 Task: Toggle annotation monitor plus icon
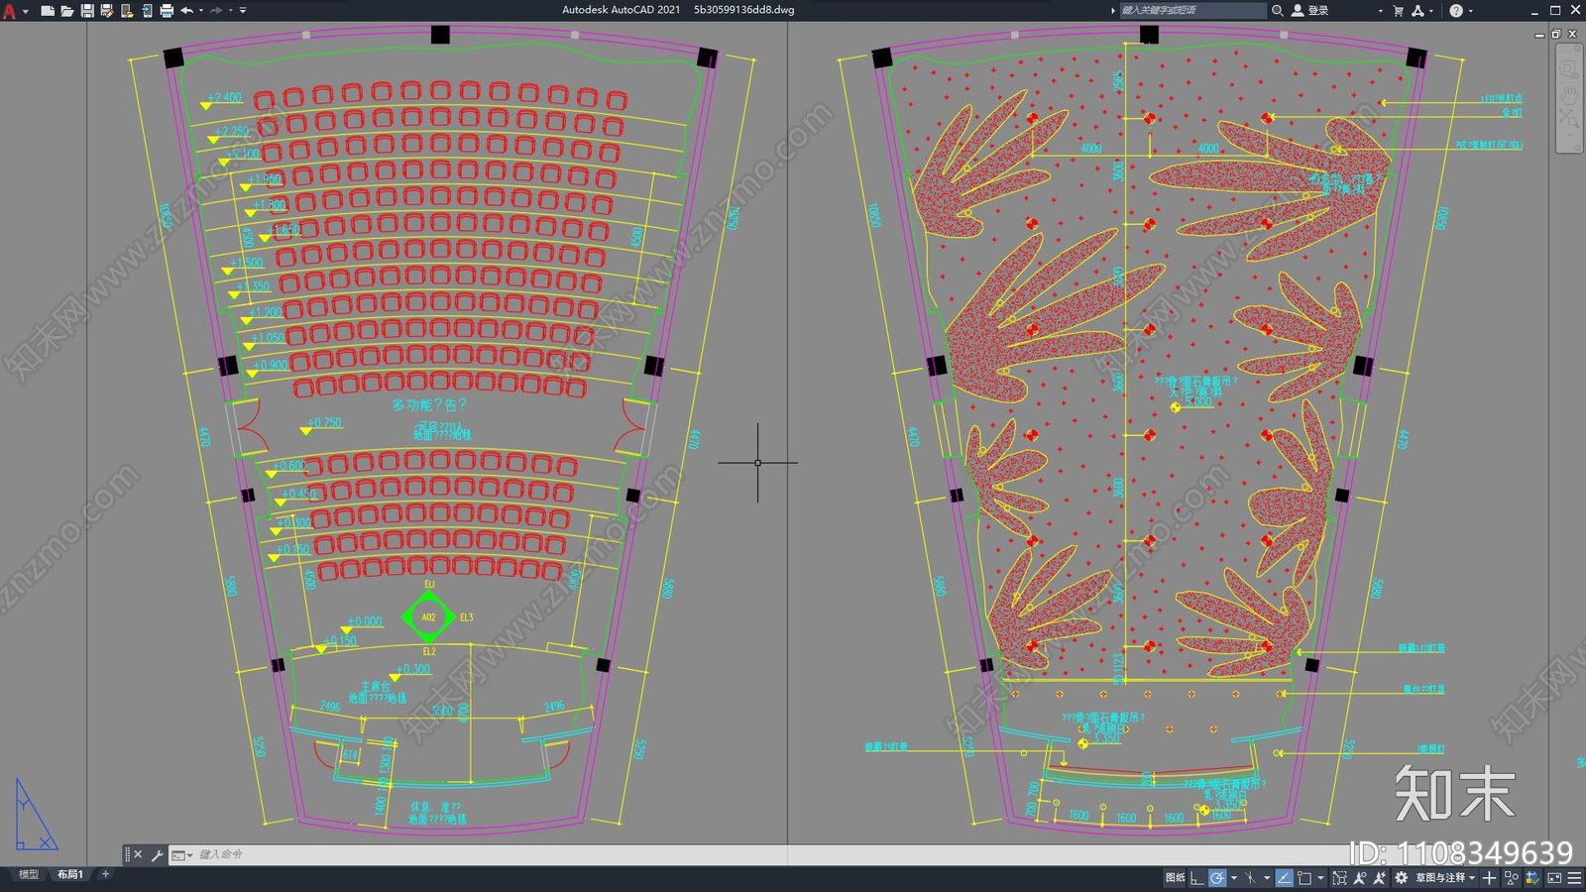tap(1489, 878)
